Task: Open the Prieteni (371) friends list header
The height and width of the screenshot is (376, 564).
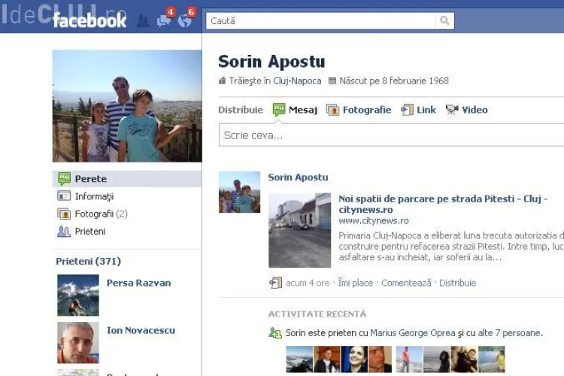Action: (x=89, y=261)
